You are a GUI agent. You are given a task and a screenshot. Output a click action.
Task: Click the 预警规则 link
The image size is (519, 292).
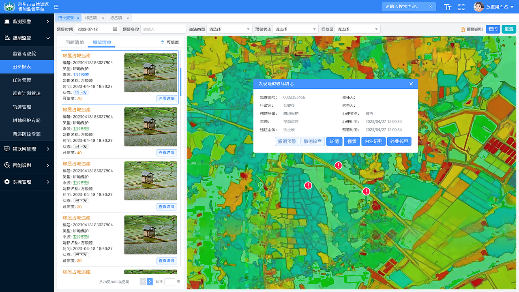[474, 29]
